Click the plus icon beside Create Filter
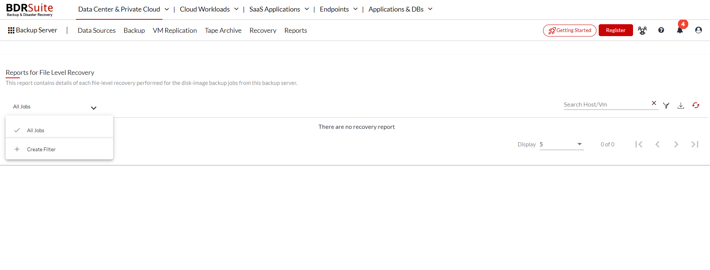Viewport: 710px width, 270px height. (17, 149)
